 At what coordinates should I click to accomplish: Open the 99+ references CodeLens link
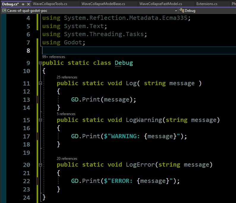[53, 57]
